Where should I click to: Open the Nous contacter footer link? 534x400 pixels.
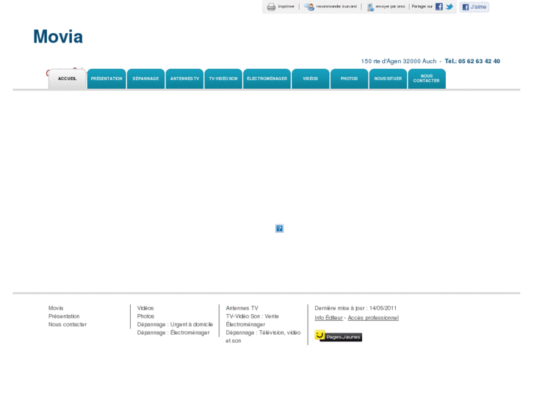tap(68, 324)
